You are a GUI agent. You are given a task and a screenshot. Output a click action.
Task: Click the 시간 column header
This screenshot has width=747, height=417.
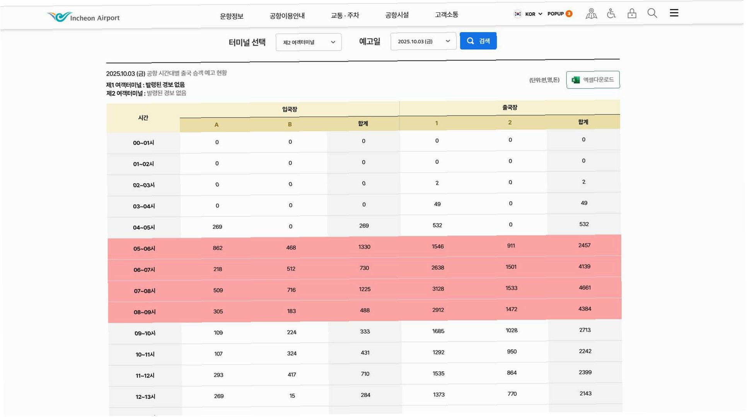[x=143, y=118]
